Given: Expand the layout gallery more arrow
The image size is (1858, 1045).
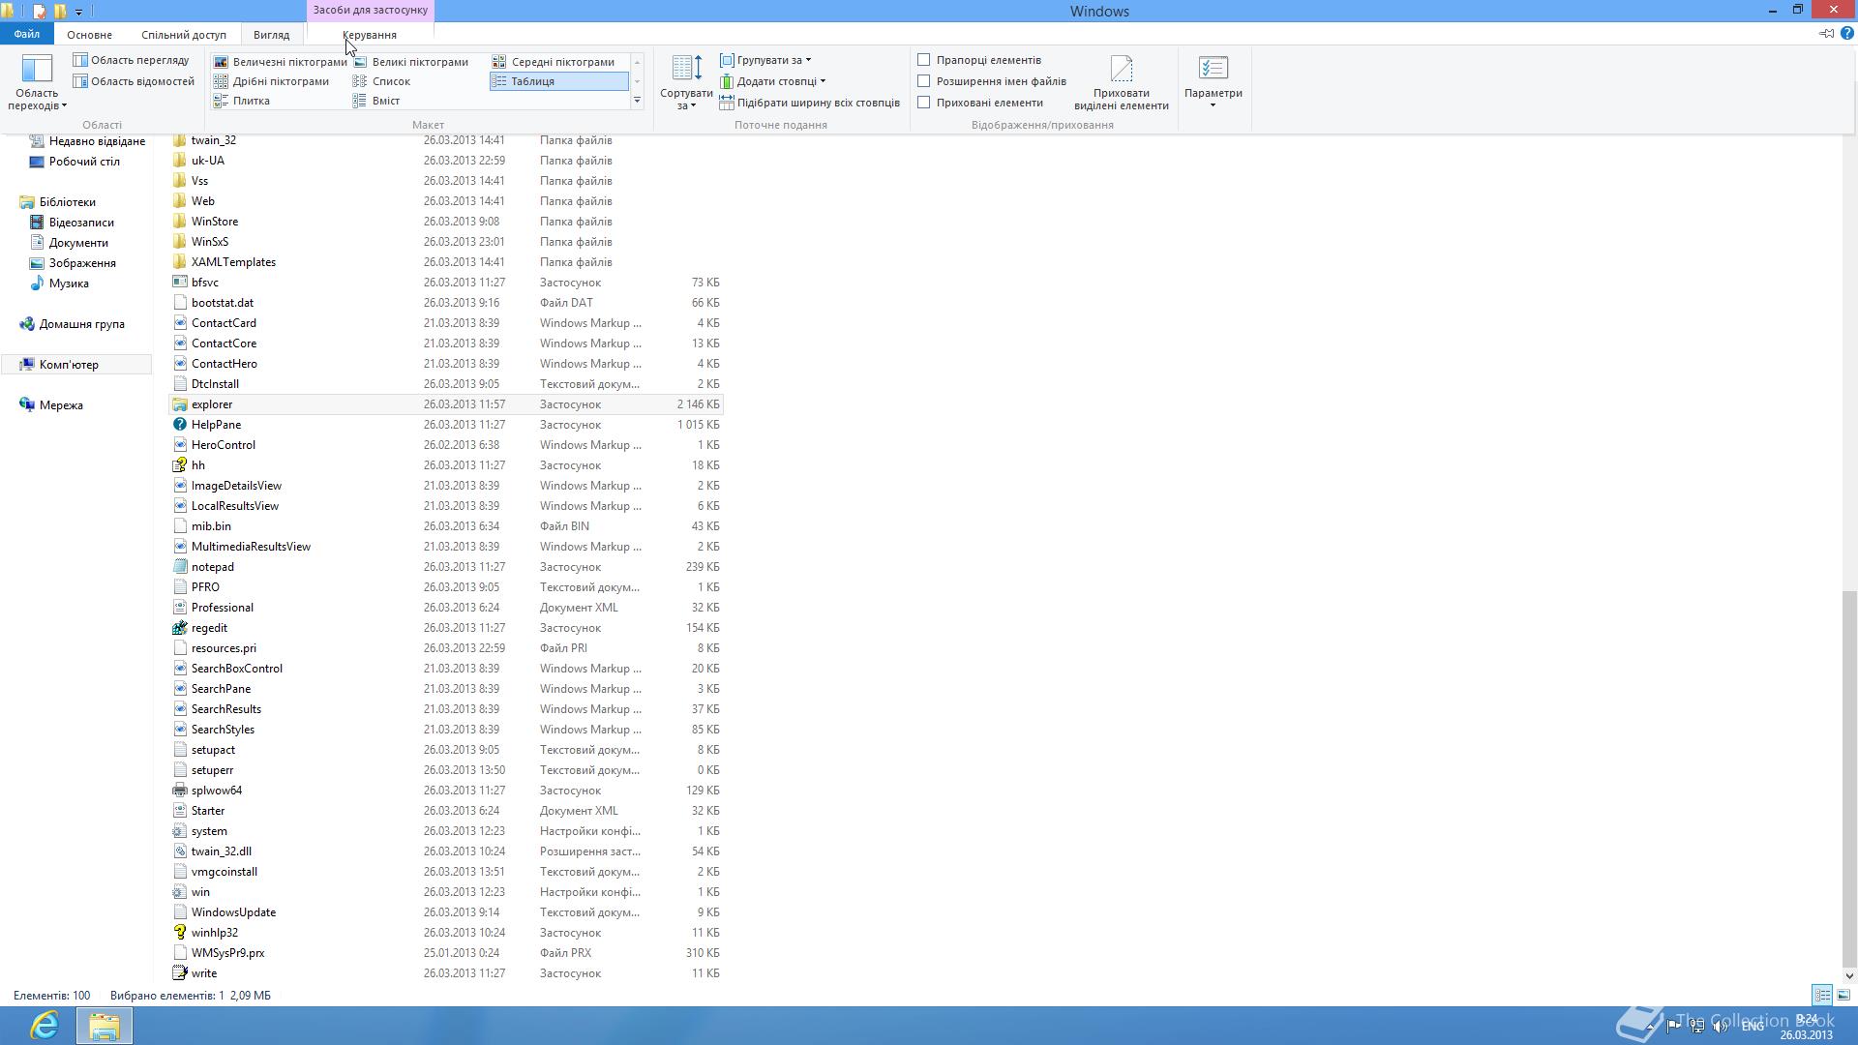Looking at the screenshot, I should pos(637,101).
